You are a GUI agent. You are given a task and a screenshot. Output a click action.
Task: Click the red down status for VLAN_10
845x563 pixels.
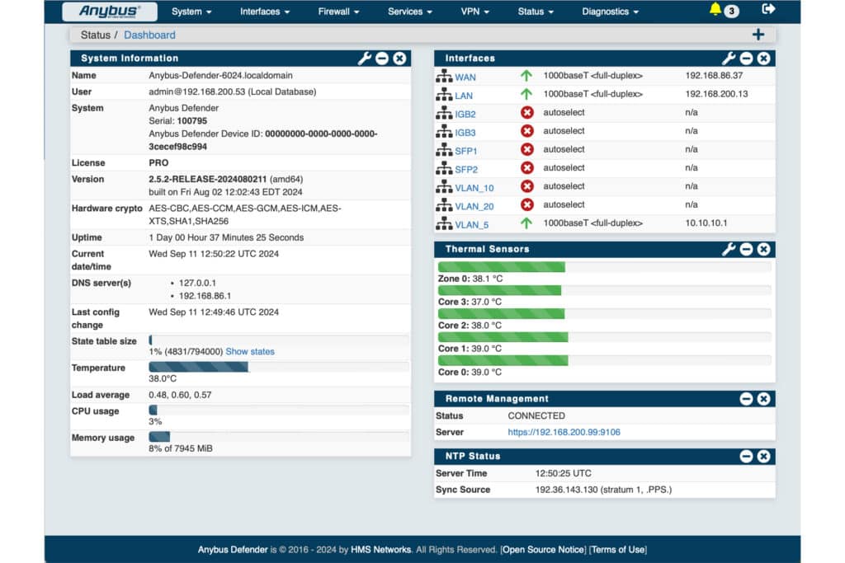(x=527, y=186)
